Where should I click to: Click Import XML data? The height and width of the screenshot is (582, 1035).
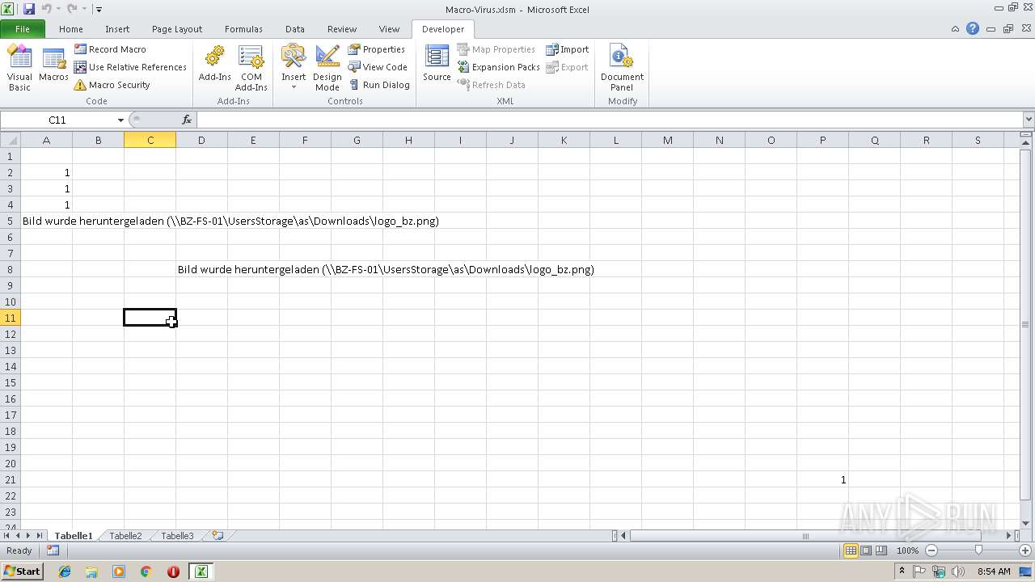coord(568,49)
